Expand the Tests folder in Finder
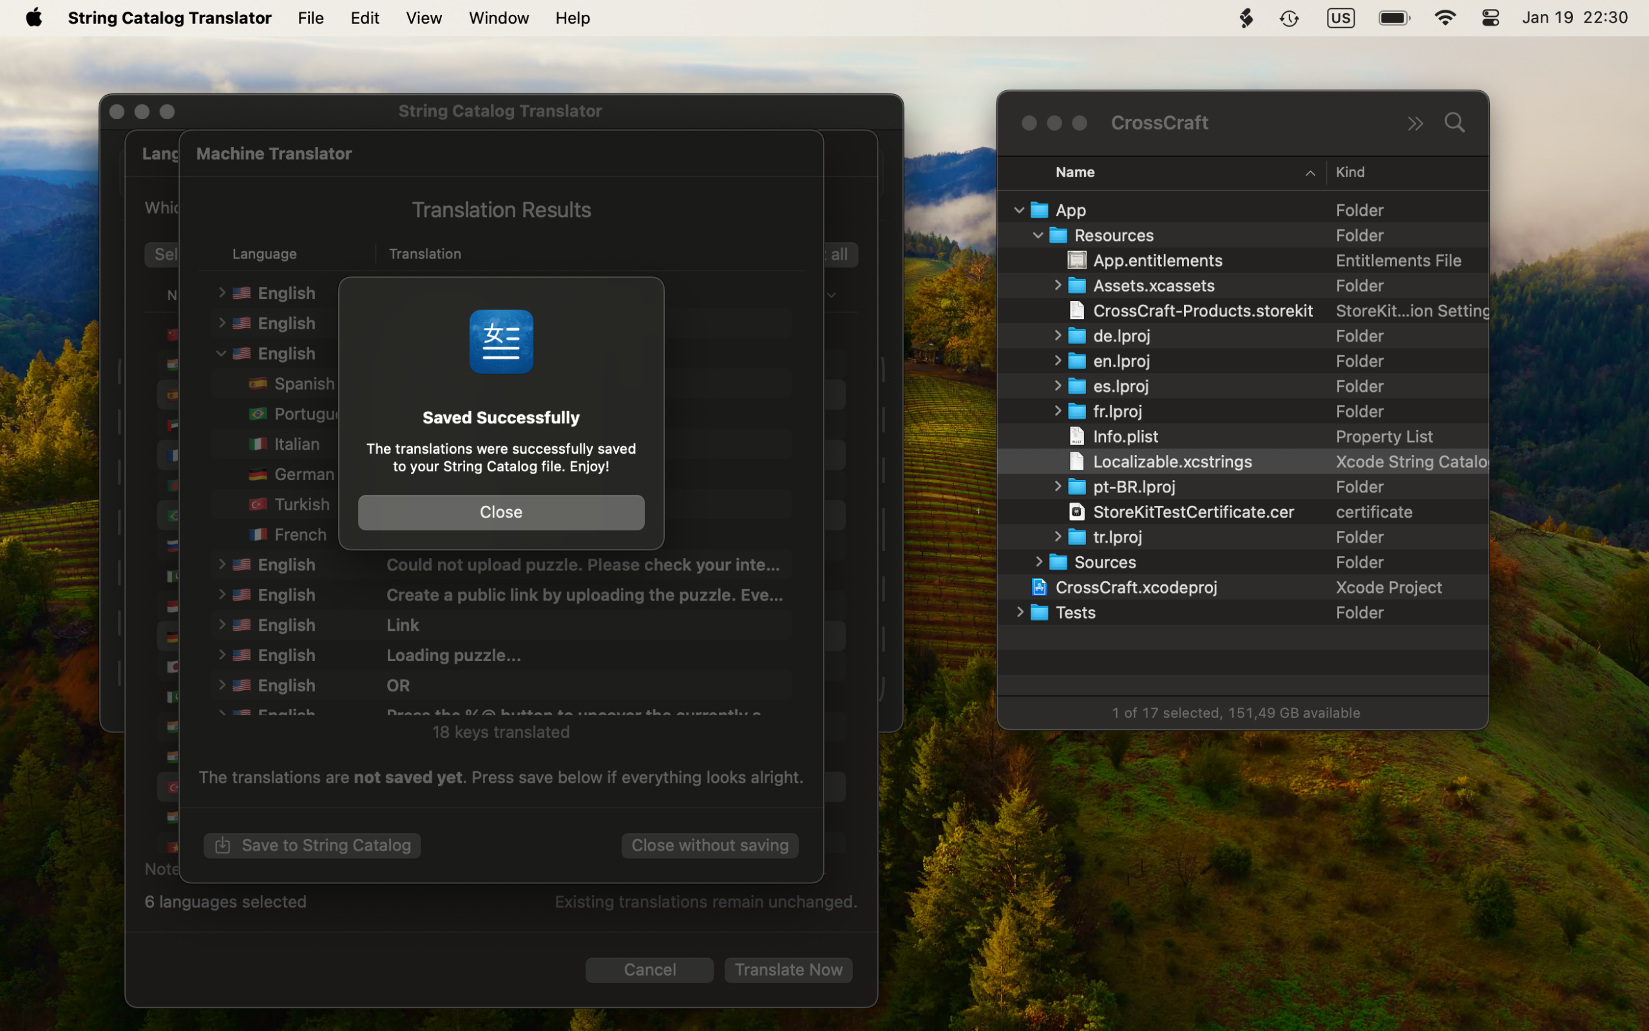This screenshot has width=1649, height=1031. (1020, 612)
